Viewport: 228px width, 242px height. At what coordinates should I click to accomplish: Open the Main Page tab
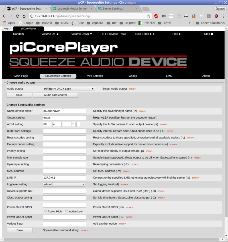tap(21, 76)
